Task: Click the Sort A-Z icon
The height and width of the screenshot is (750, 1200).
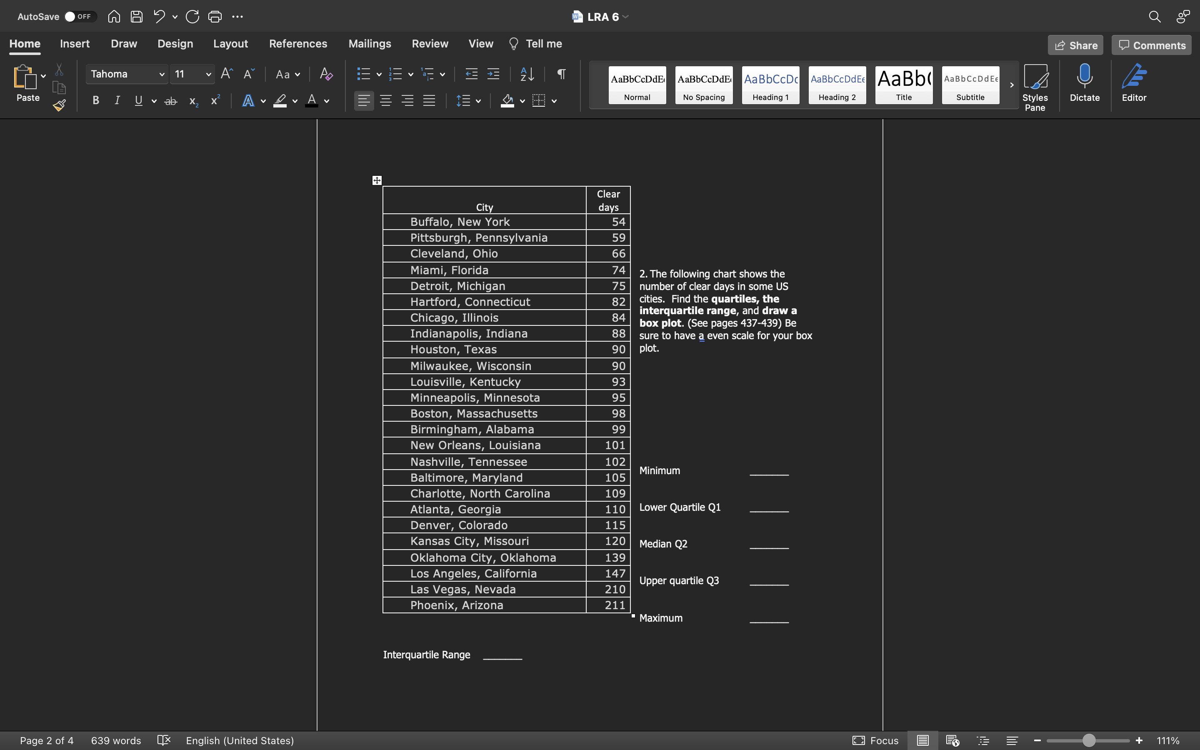Action: click(x=527, y=74)
